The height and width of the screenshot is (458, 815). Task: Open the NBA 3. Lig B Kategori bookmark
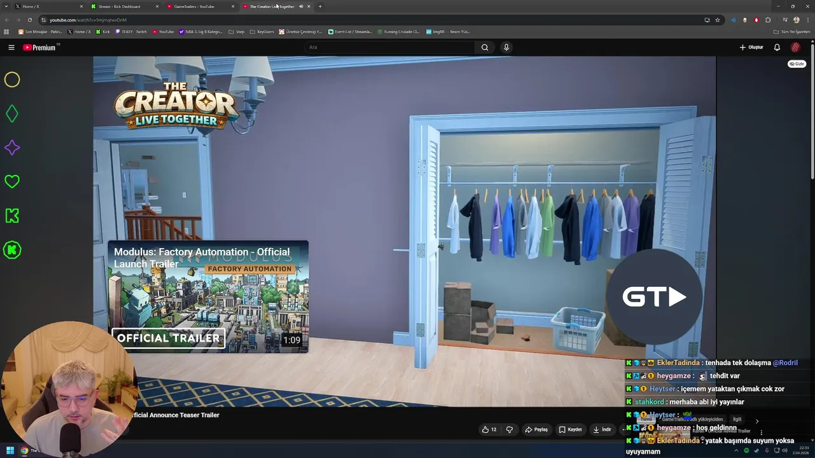(x=201, y=31)
